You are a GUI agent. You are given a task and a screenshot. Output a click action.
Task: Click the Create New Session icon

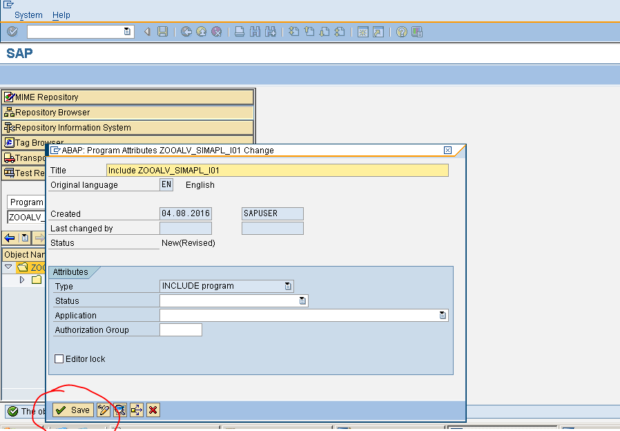[x=362, y=32]
